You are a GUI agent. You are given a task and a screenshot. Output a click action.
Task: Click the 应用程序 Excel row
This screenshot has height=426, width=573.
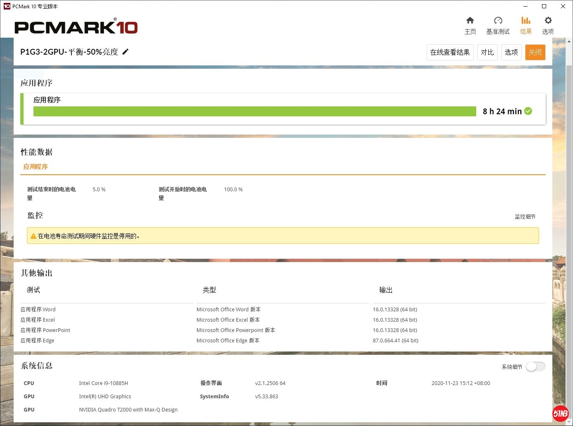point(38,320)
